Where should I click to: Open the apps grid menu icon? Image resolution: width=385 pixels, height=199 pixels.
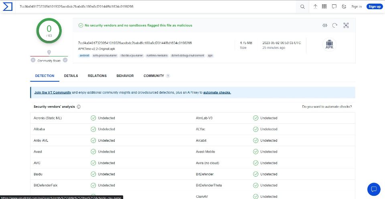[x=324, y=7]
